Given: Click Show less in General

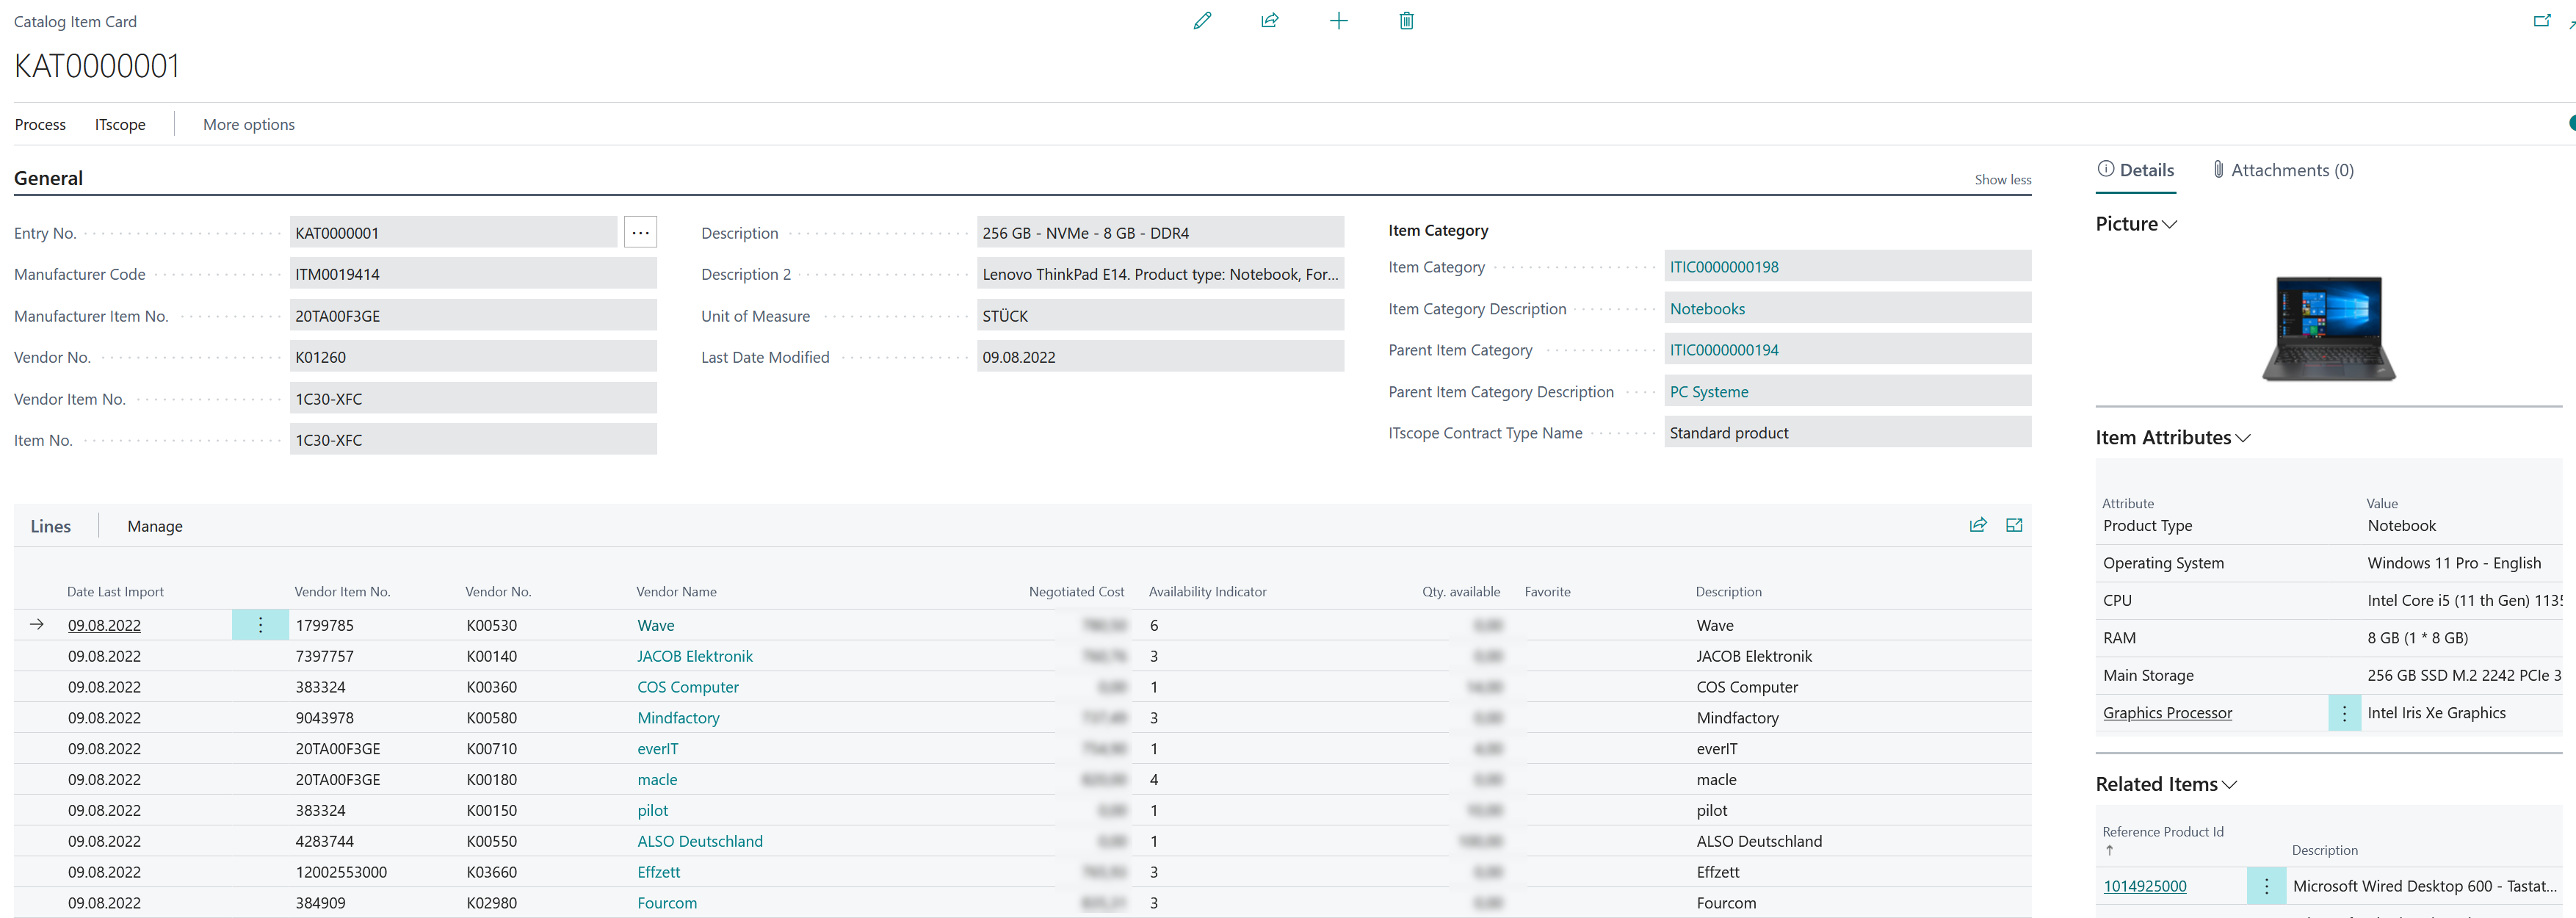Looking at the screenshot, I should pos(2002,180).
